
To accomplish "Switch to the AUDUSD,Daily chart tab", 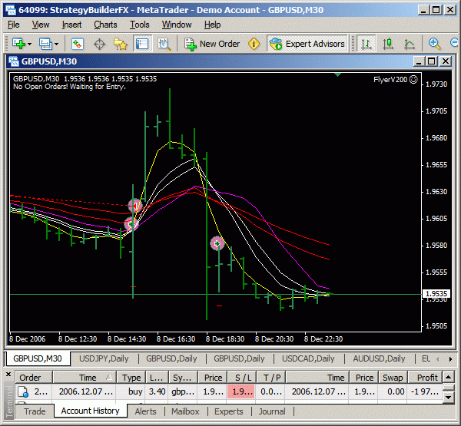I will [379, 358].
